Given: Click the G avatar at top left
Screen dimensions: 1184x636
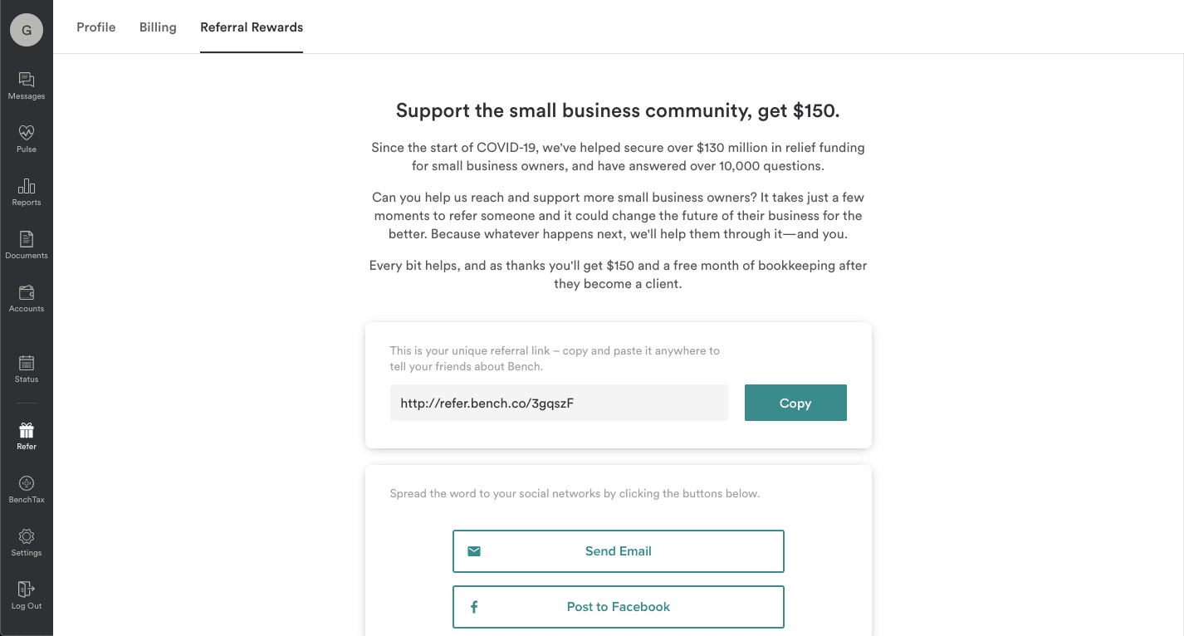Looking at the screenshot, I should pyautogui.click(x=26, y=29).
